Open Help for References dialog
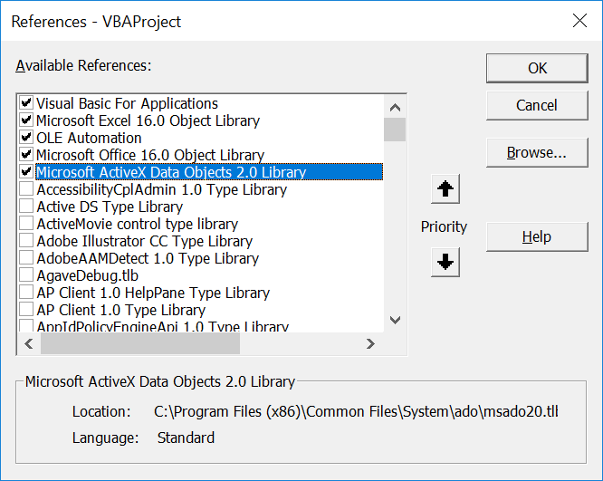The width and height of the screenshot is (603, 481). point(537,236)
